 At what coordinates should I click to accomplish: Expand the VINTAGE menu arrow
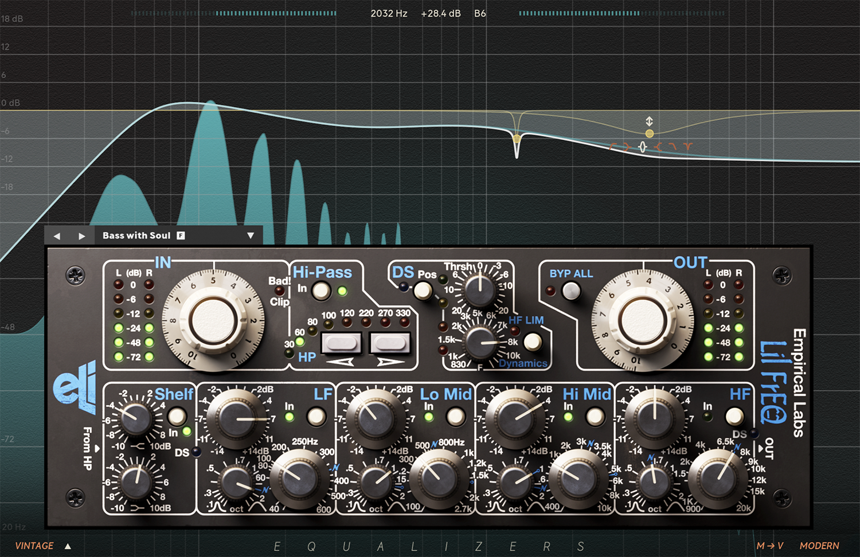pos(68,546)
